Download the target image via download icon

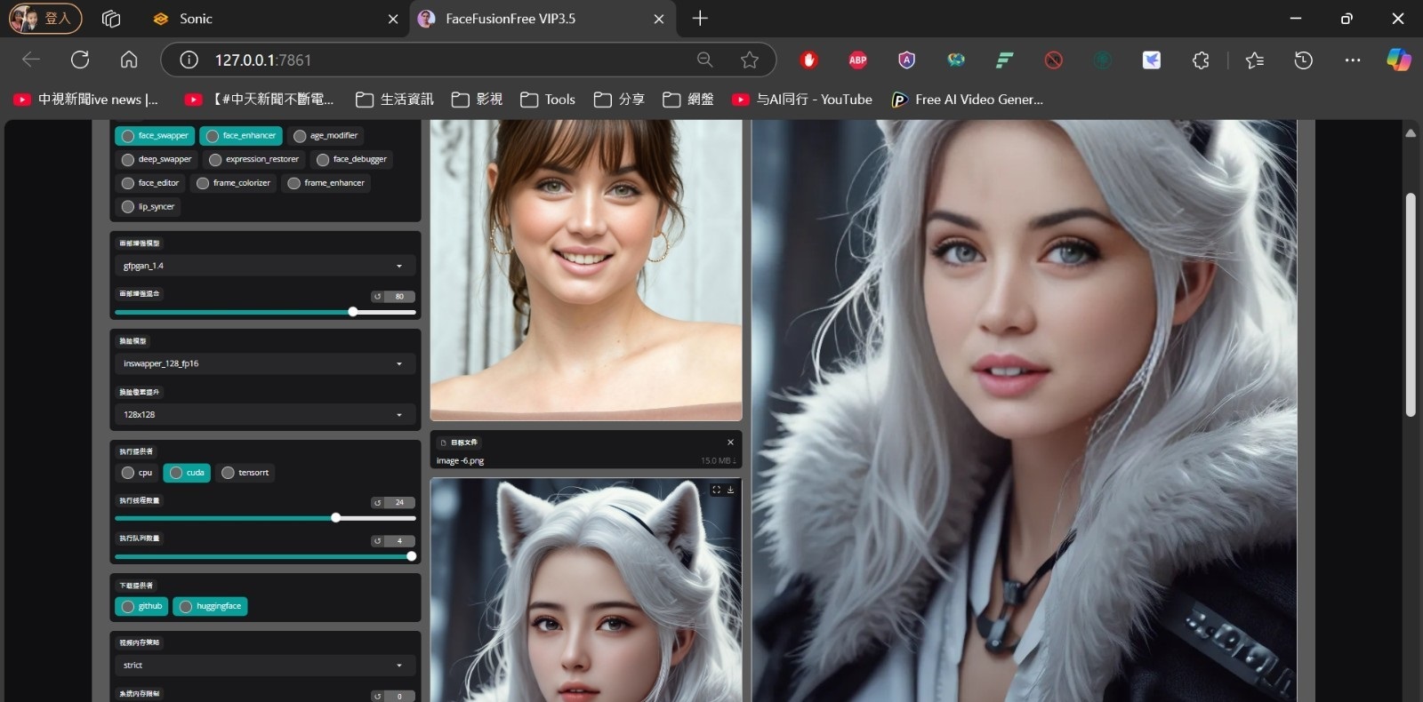coord(730,490)
